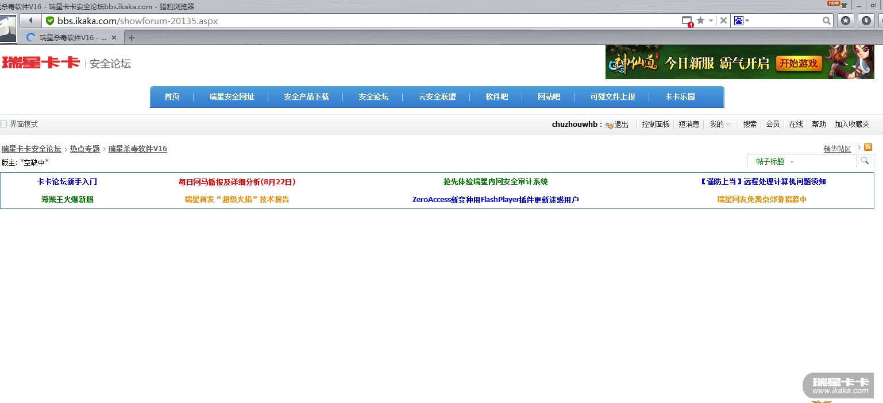Open the 精华帖区 link

coord(838,149)
